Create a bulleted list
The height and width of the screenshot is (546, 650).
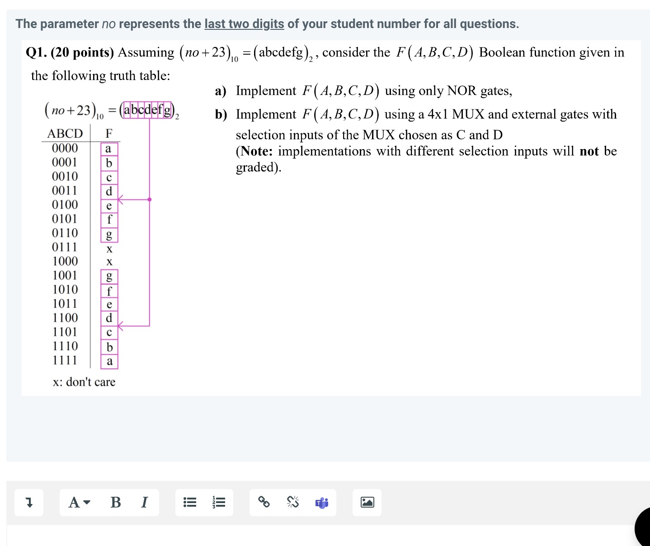189,502
